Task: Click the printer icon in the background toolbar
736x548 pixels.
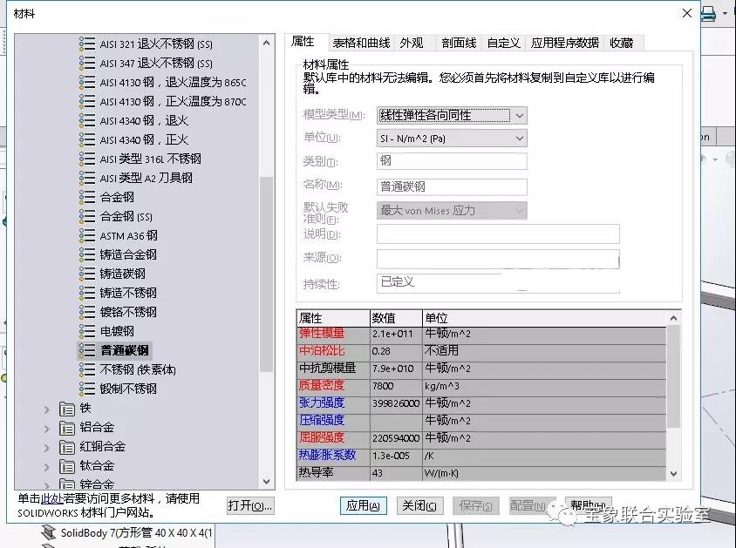Action: tap(708, 13)
